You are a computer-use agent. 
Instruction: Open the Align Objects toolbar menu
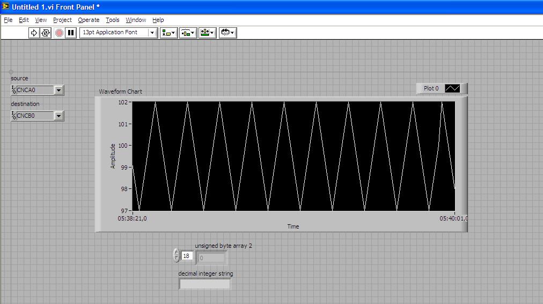pyautogui.click(x=168, y=33)
